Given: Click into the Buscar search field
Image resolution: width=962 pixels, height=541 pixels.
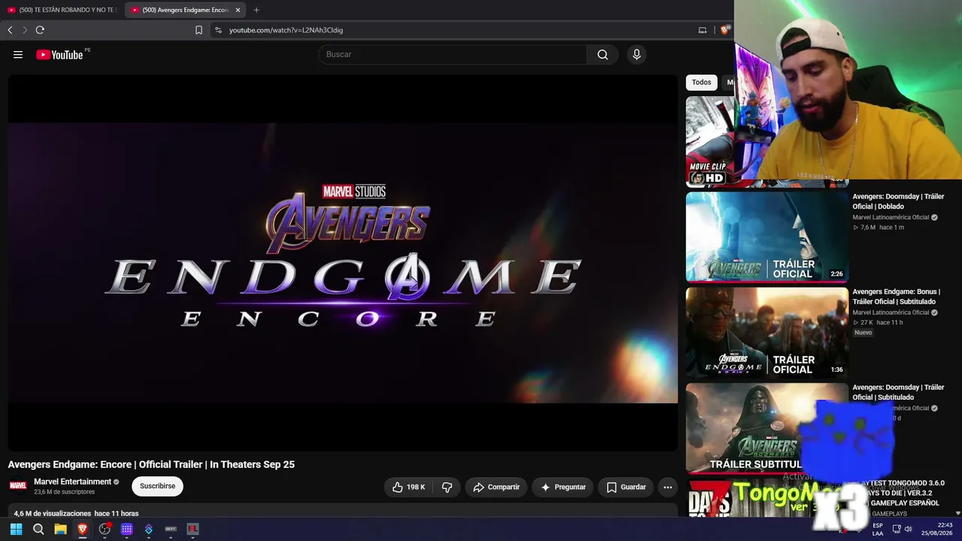Looking at the screenshot, I should click(452, 54).
